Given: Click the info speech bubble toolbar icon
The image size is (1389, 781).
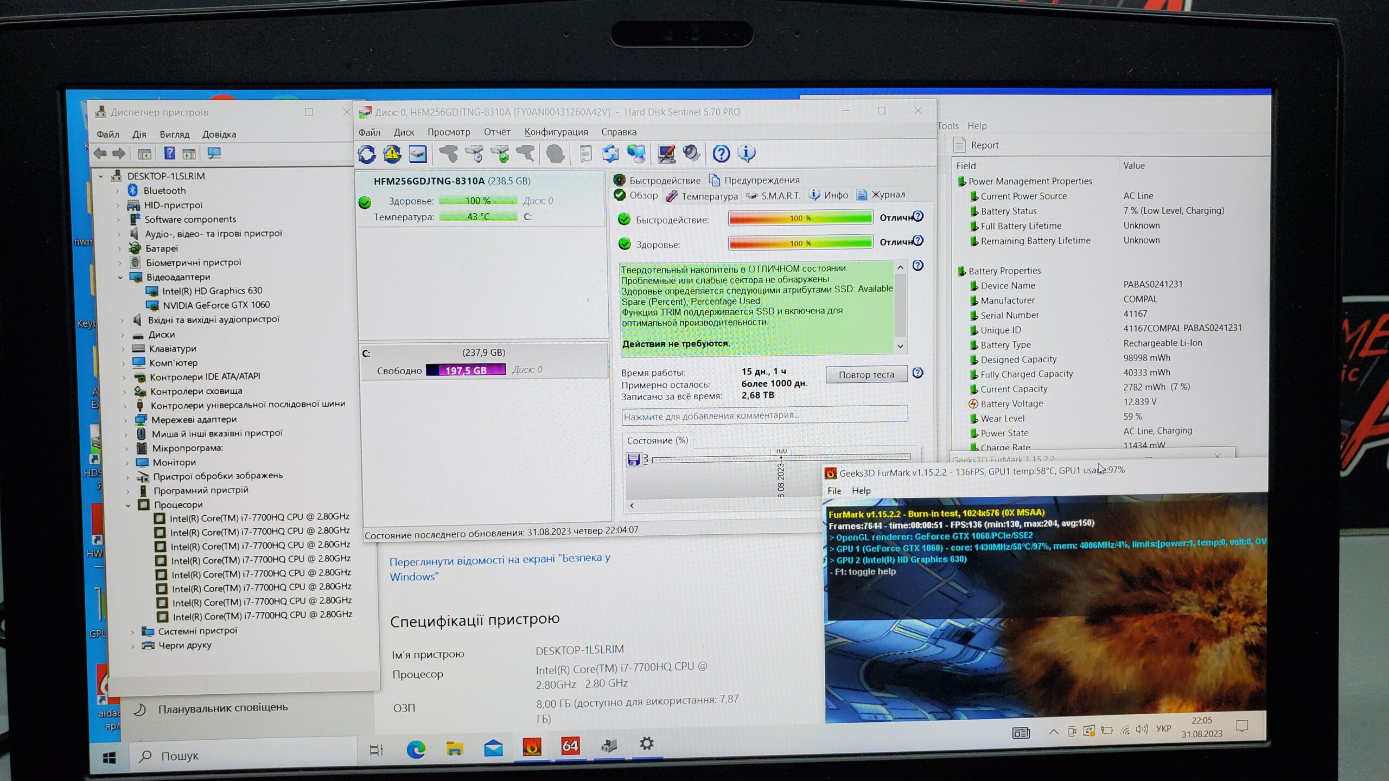Looking at the screenshot, I should [x=747, y=154].
